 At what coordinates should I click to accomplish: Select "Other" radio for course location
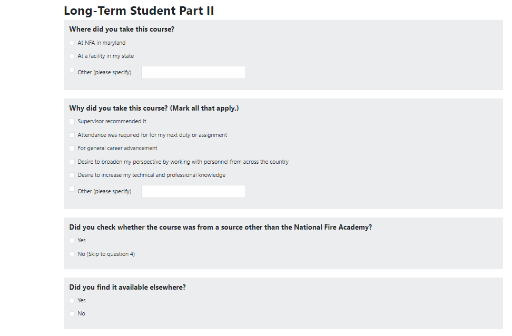coord(72,70)
